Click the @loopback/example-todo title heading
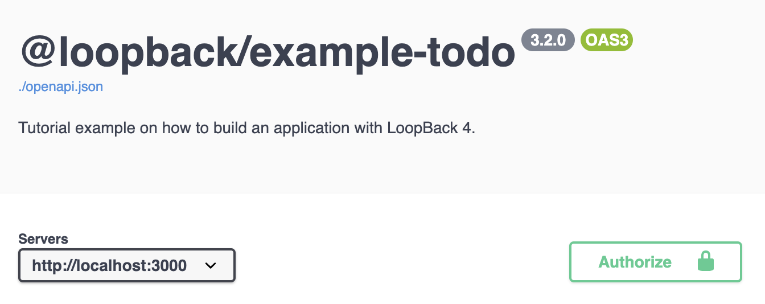This screenshot has width=765, height=304. tap(268, 52)
